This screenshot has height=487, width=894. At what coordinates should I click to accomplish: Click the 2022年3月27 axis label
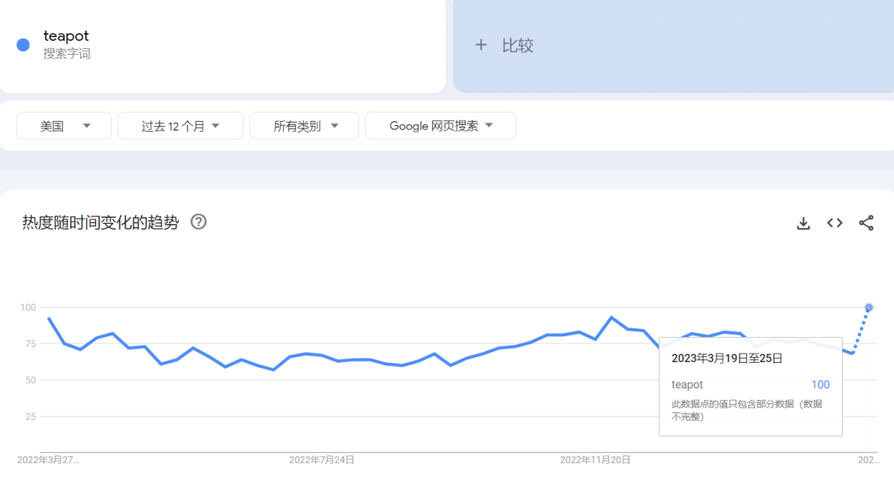point(48,459)
